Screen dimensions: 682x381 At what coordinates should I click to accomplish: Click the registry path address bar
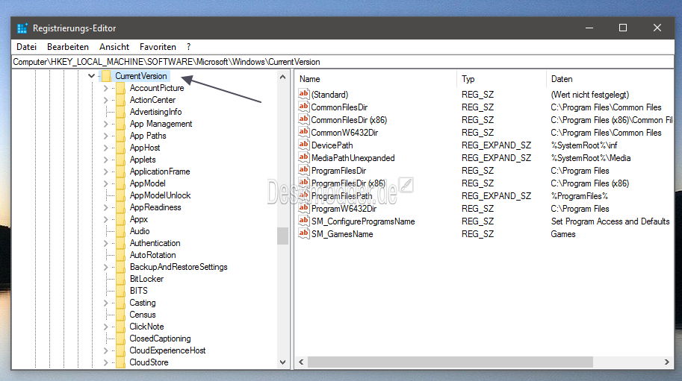click(343, 62)
